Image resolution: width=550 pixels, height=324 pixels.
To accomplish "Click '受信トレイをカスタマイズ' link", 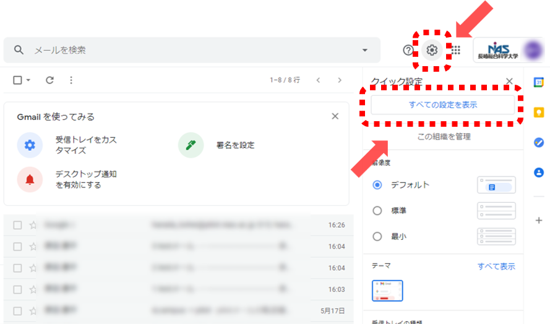I will click(86, 145).
